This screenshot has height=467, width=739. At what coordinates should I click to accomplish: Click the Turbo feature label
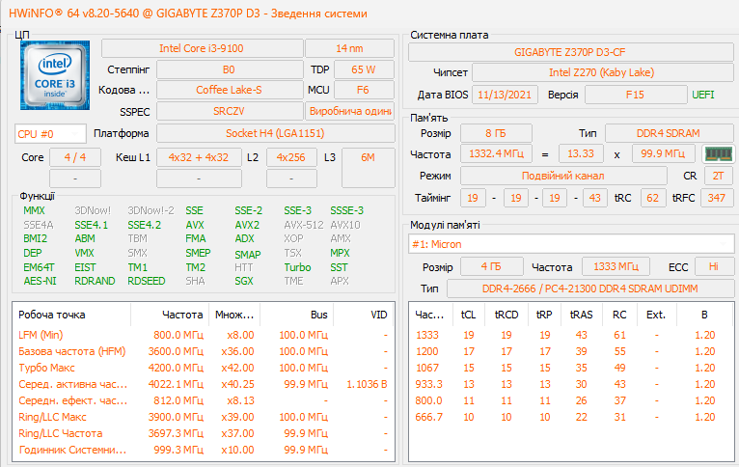coord(297,267)
